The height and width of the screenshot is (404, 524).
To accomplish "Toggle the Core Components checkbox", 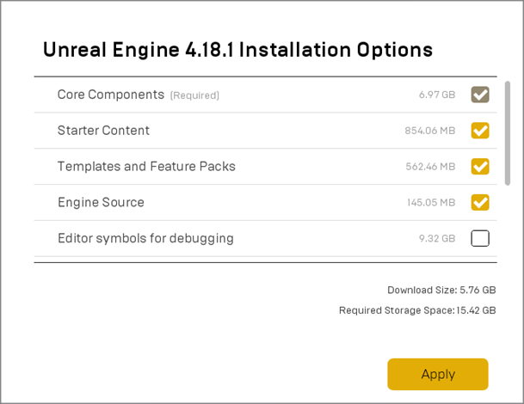I will tap(480, 95).
